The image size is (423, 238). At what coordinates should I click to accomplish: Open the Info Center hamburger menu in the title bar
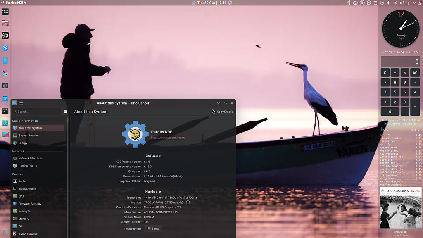[21, 103]
